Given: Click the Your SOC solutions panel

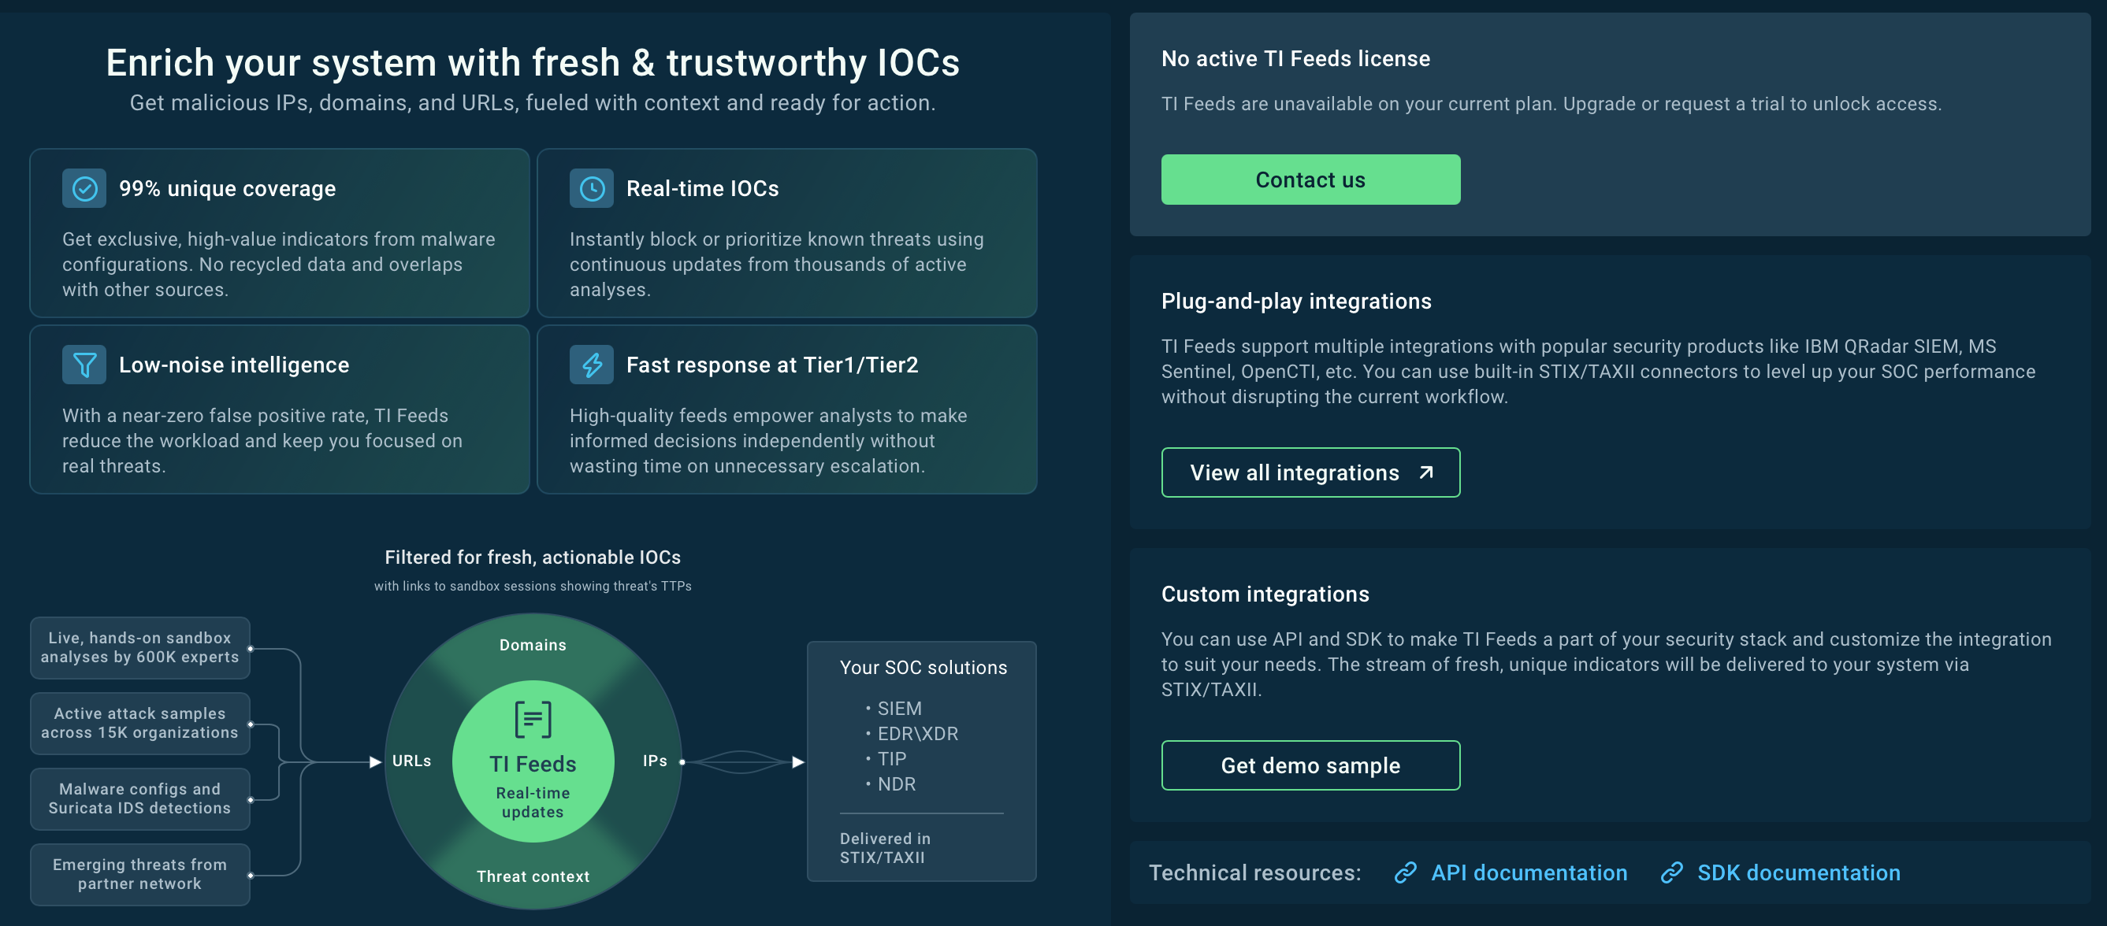Looking at the screenshot, I should pyautogui.click(x=922, y=761).
